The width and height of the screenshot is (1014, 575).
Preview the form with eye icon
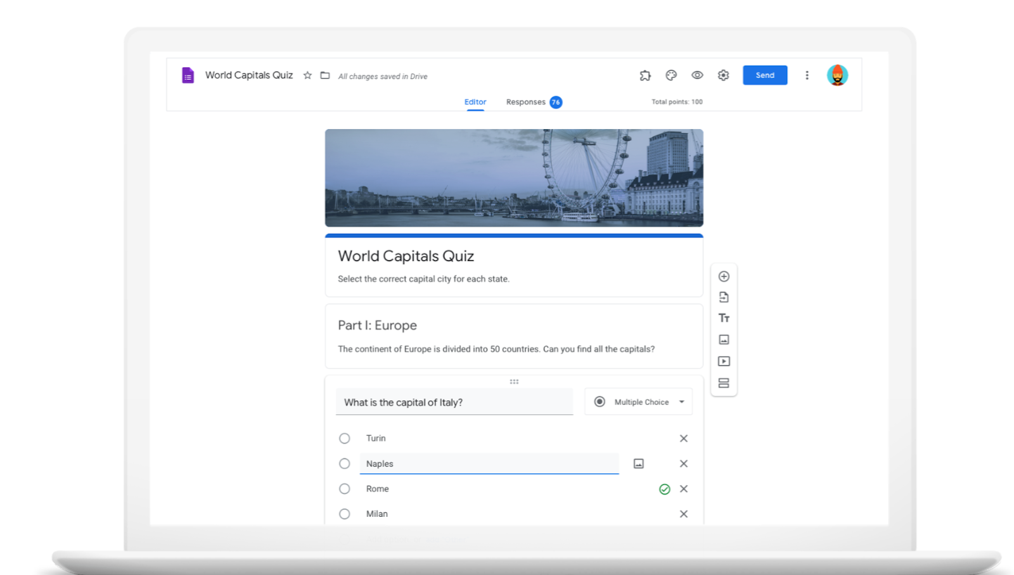click(x=697, y=75)
